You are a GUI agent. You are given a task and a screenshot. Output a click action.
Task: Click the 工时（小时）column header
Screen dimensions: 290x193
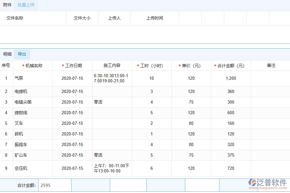(x=151, y=65)
